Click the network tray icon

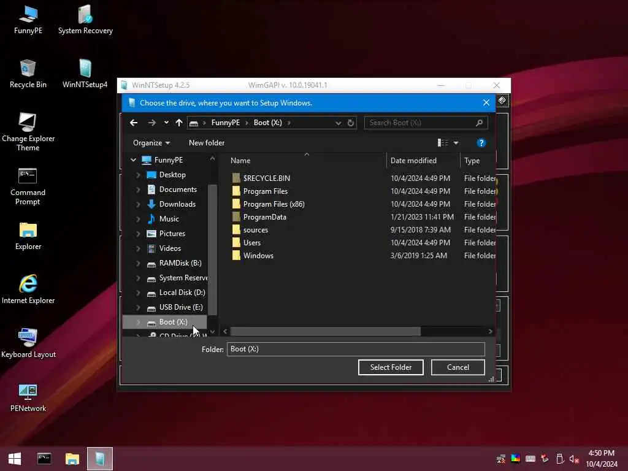click(501, 459)
